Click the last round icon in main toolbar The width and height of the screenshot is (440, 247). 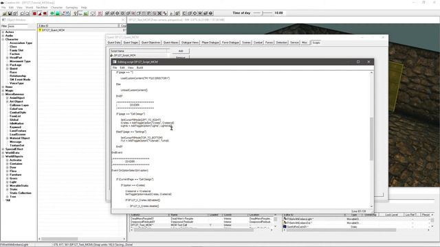[211, 13]
